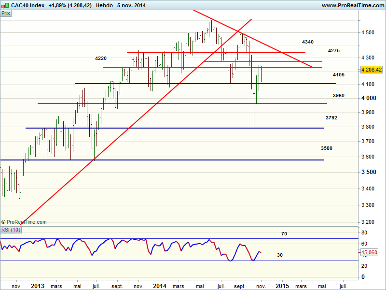
Task: Click the 2015 year marker on time axis
Action: 281,286
